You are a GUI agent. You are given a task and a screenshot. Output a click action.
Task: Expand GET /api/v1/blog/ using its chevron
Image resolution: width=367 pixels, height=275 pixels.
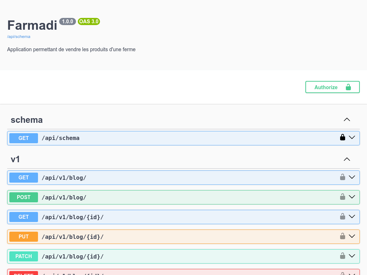[x=352, y=177]
